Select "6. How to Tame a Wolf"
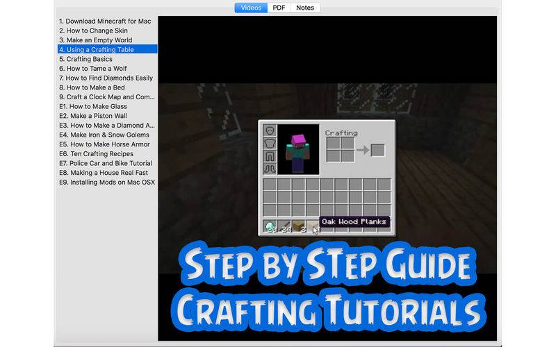556x347 pixels. [107, 69]
